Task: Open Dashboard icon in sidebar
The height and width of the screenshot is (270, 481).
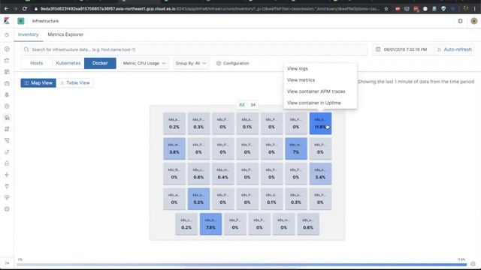Action: pos(7,72)
